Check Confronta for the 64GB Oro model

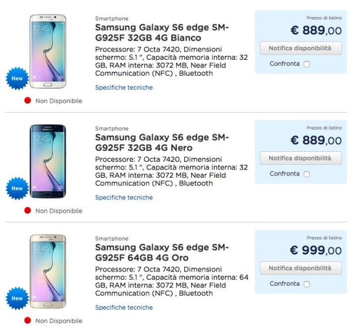pyautogui.click(x=306, y=284)
